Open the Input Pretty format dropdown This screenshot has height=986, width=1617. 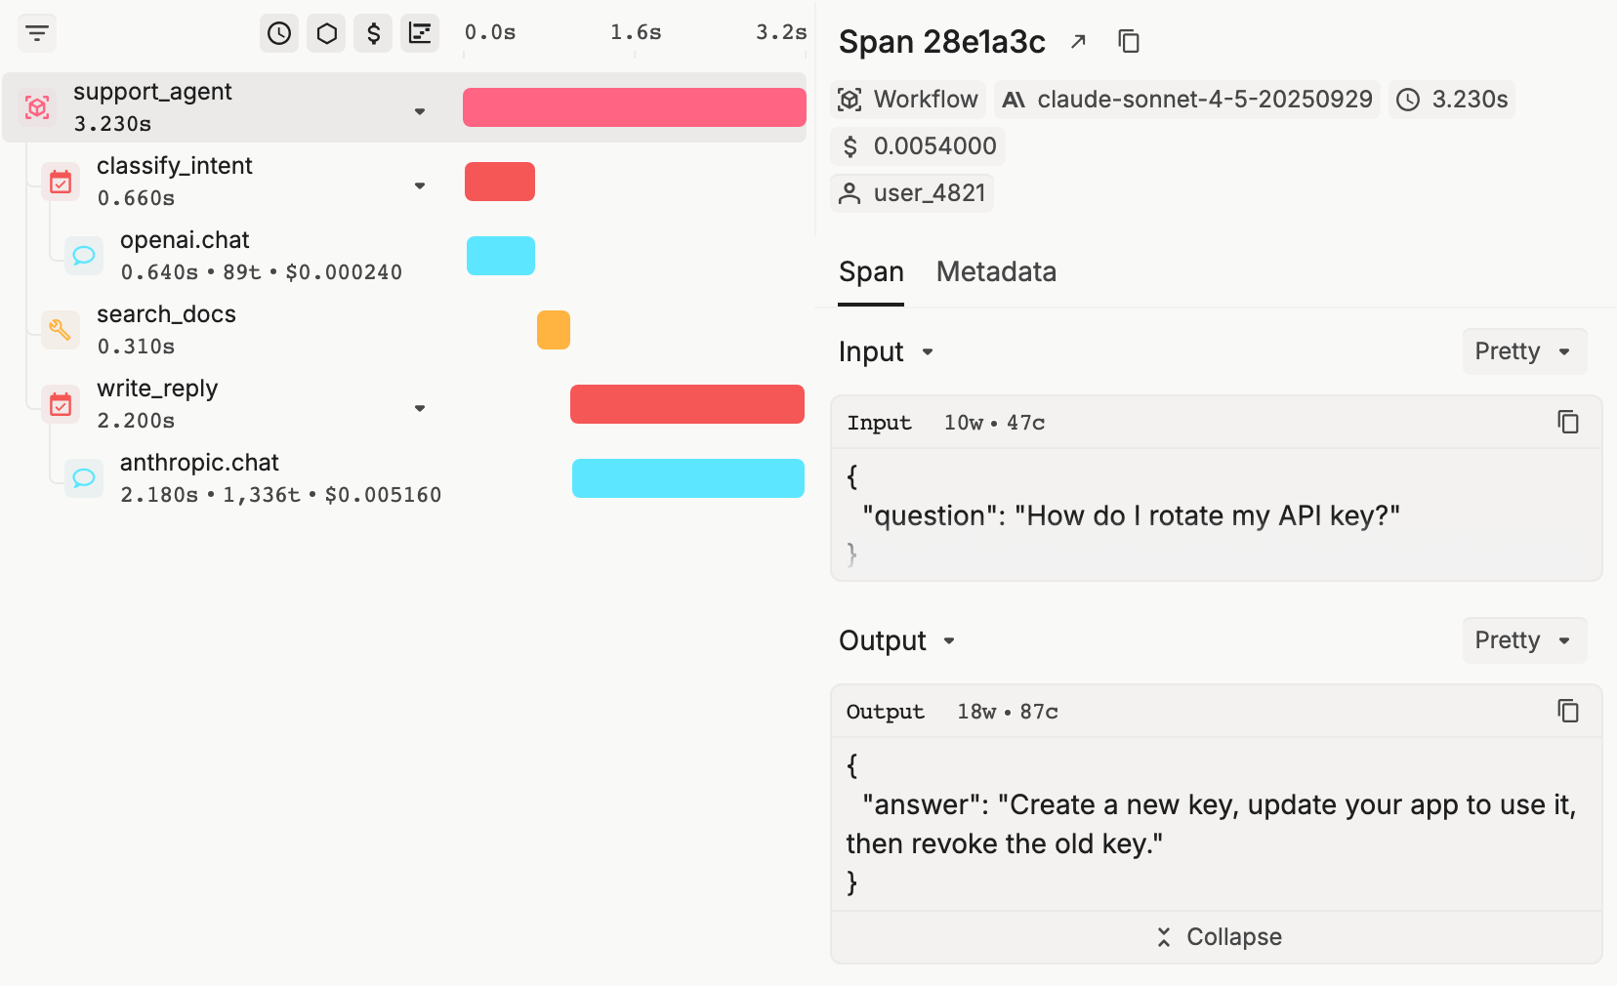1524,351
